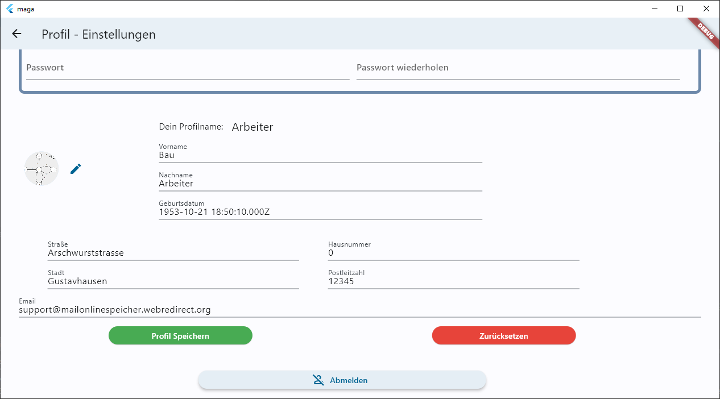Edit the Vorname field containing Bau

click(320, 152)
